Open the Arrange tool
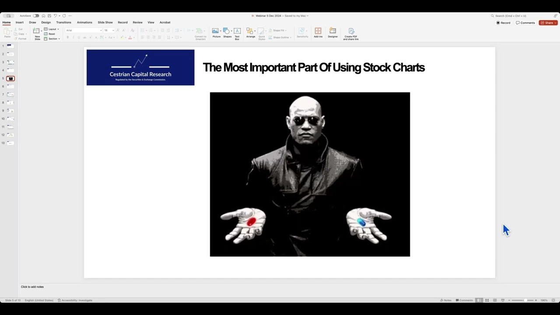The width and height of the screenshot is (560, 315). [251, 33]
